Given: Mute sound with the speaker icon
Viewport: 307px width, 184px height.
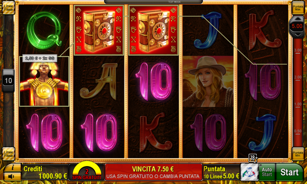Looking at the screenshot, I should point(12,176).
